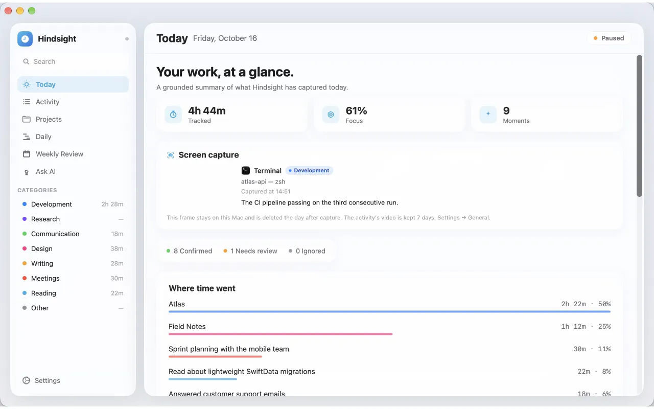
Task: Open Activity via its list icon
Action: click(27, 102)
